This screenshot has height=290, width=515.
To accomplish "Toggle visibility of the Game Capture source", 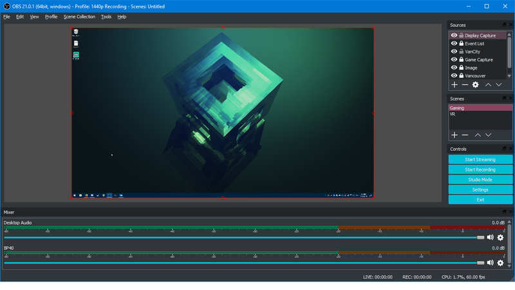I will click(454, 59).
